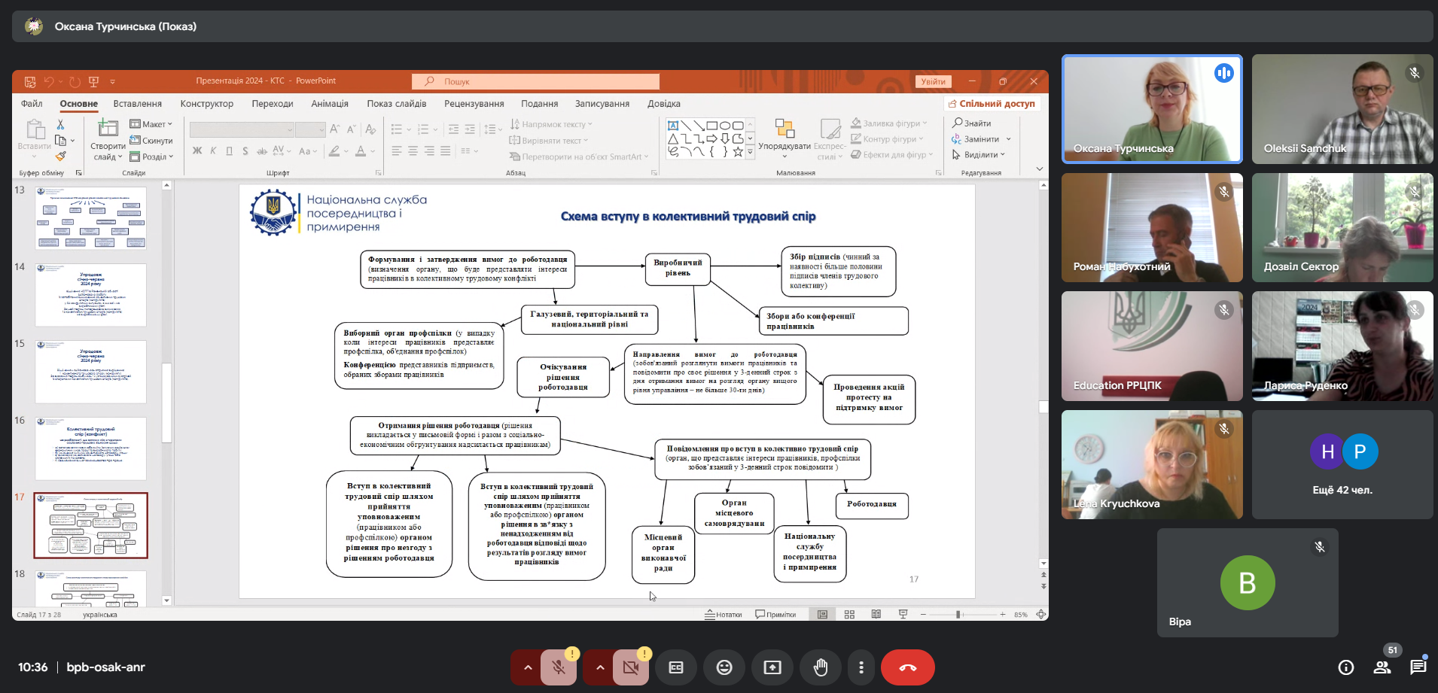This screenshot has width=1438, height=693.
Task: Open font size combo box
Action: pos(310,130)
